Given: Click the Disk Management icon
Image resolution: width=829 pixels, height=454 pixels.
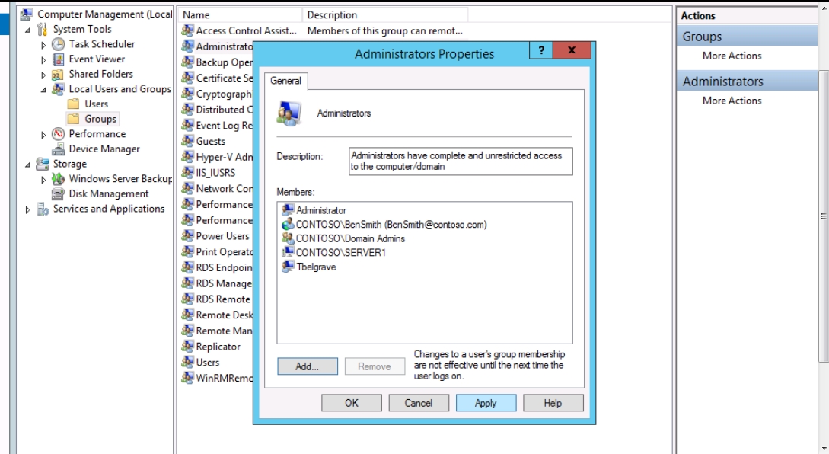Looking at the screenshot, I should (x=58, y=194).
